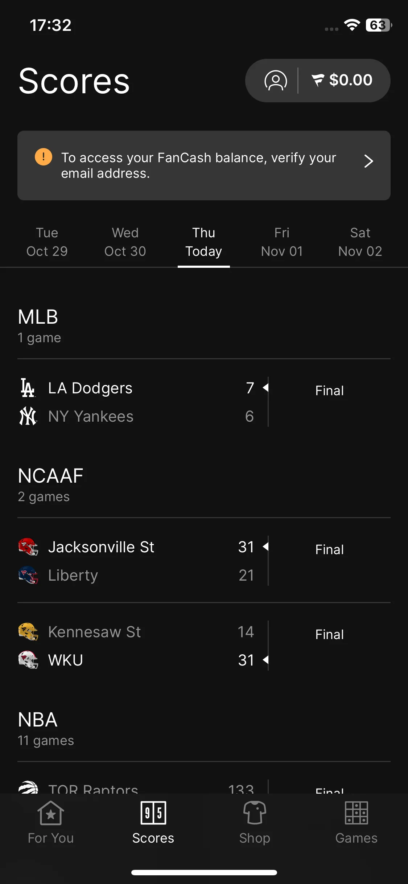Expand the verify email banner chevron
Image resolution: width=408 pixels, height=884 pixels.
pos(368,161)
